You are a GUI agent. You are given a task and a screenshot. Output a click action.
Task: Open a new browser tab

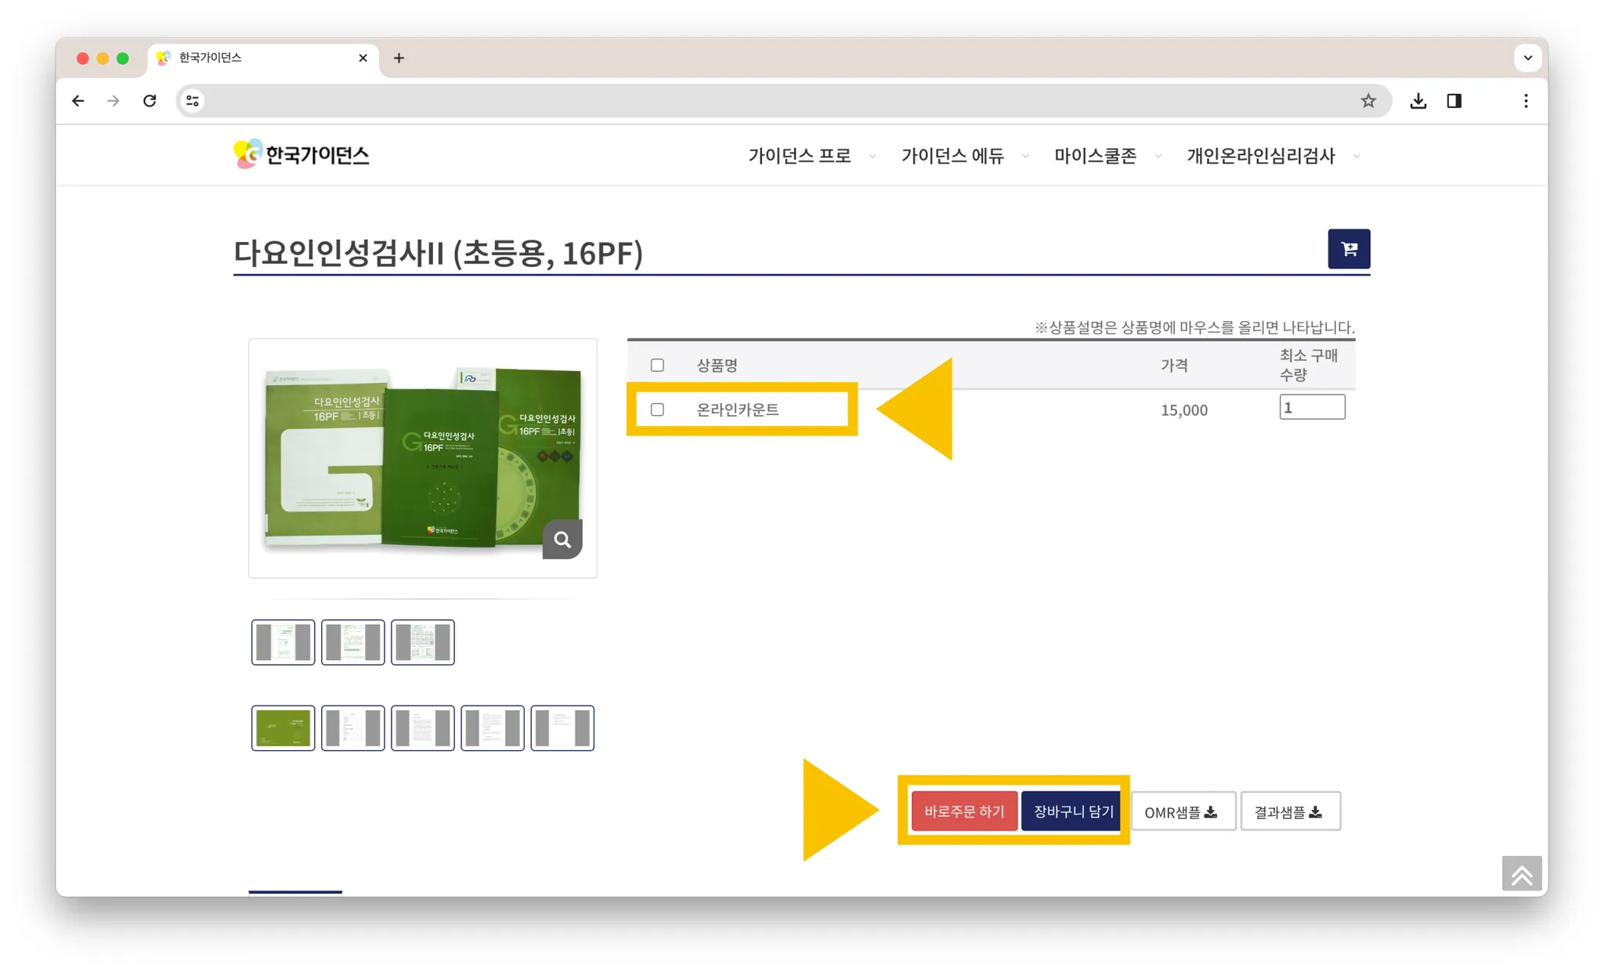[x=399, y=58]
